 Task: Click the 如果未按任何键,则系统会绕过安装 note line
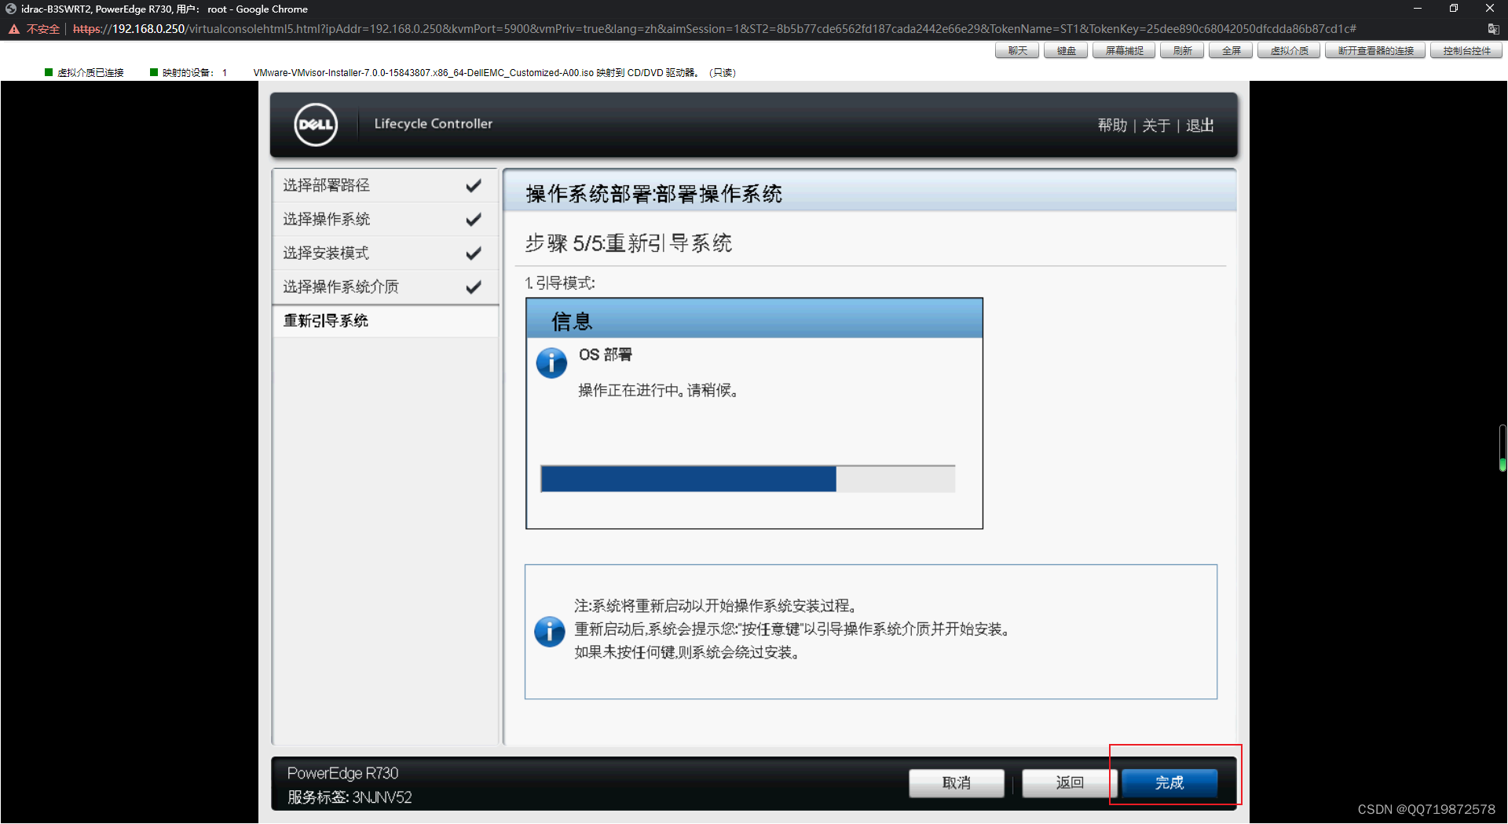click(689, 653)
